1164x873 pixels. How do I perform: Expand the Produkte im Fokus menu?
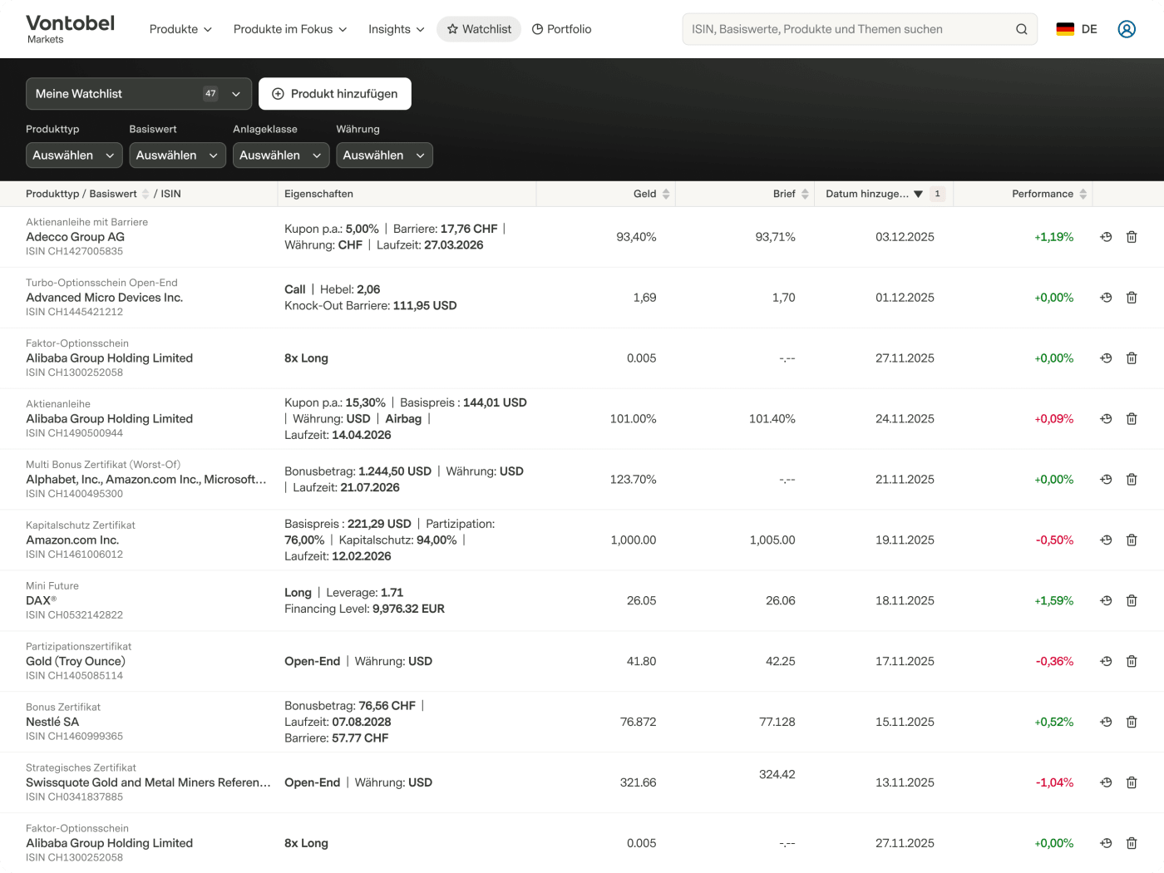(290, 29)
